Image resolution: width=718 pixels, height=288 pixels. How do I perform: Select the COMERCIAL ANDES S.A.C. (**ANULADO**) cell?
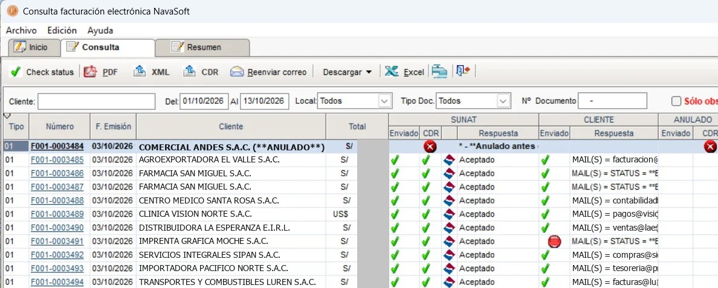[231, 147]
